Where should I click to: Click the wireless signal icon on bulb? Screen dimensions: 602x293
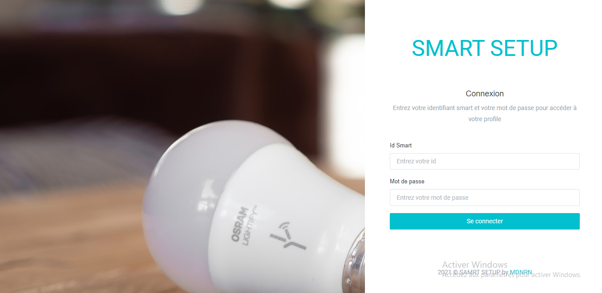(x=281, y=235)
